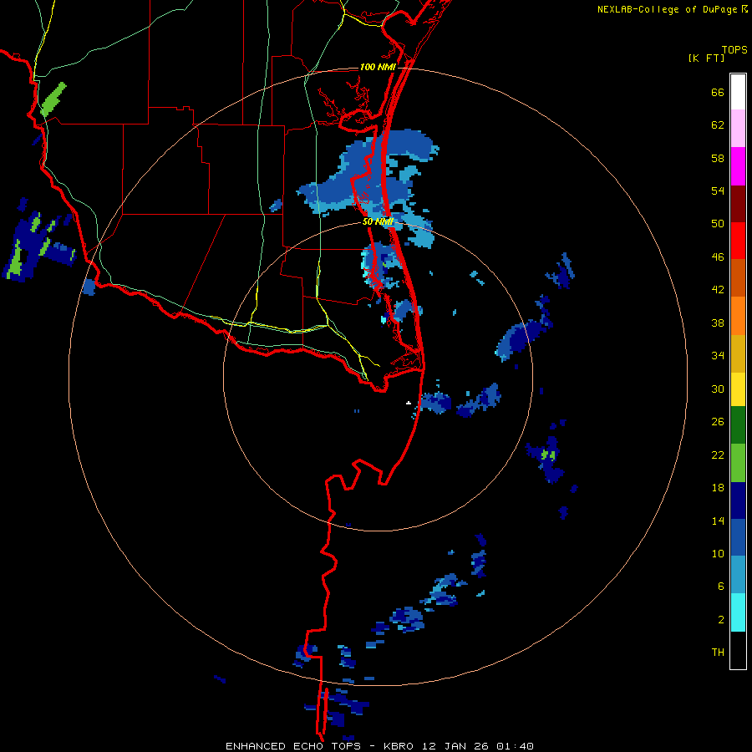Click the white radar site marker

(x=408, y=403)
